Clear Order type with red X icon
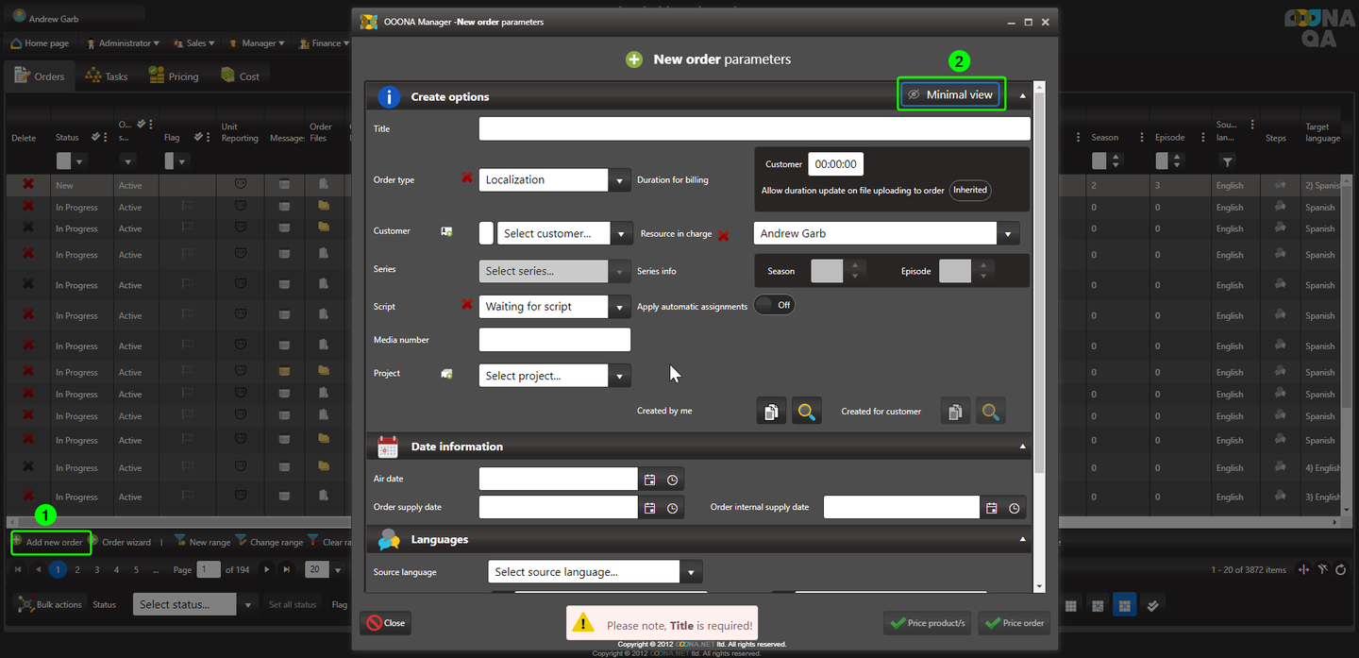 (466, 177)
